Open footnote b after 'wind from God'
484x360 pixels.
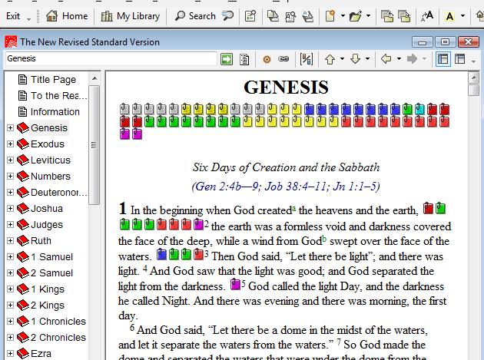pyautogui.click(x=323, y=239)
